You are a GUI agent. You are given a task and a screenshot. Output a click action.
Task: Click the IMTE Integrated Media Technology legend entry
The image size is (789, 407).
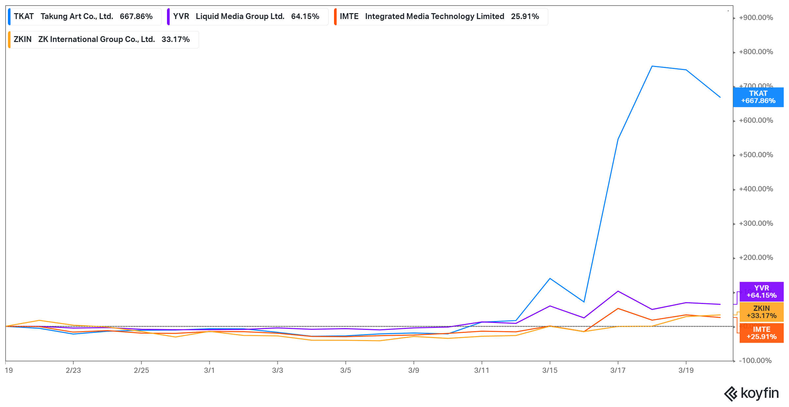pos(441,17)
